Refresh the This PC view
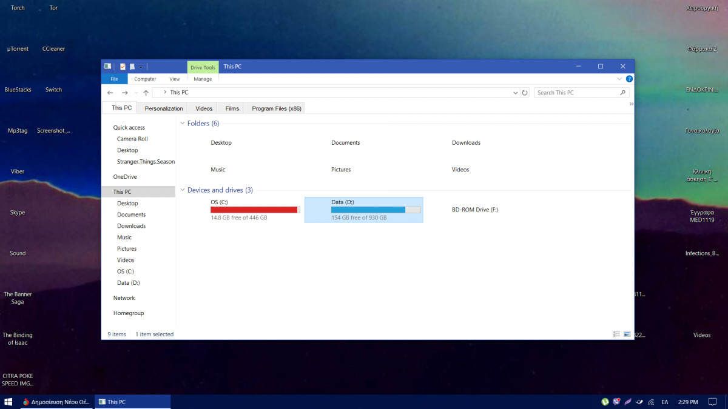The width and height of the screenshot is (728, 409). pos(525,93)
